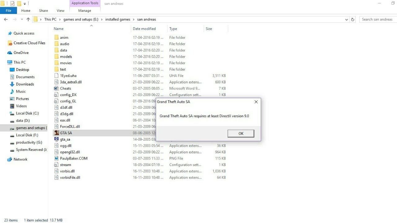Select the PaulpBaker.COM PNG file icon
The image size is (397, 223).
(56, 158)
